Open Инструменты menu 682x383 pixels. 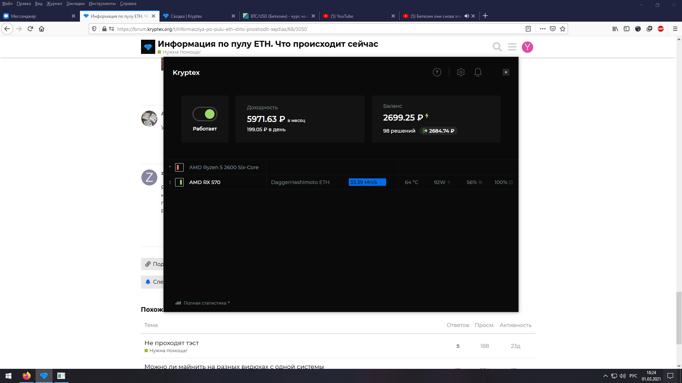click(x=102, y=4)
